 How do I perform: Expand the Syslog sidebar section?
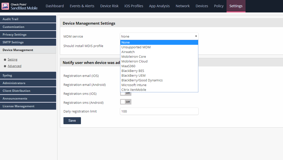28,75
